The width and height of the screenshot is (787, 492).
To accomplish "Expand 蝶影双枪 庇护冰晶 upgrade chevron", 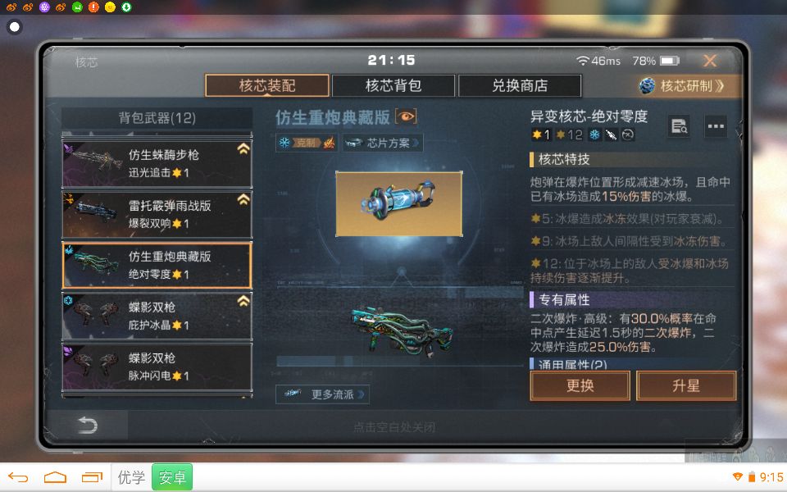I will (x=243, y=301).
